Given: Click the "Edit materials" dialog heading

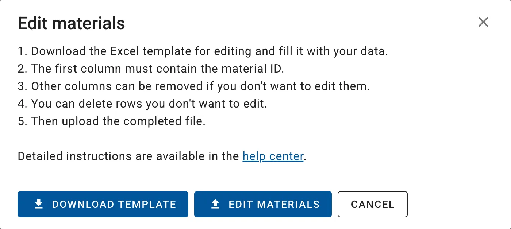Looking at the screenshot, I should [x=72, y=23].
